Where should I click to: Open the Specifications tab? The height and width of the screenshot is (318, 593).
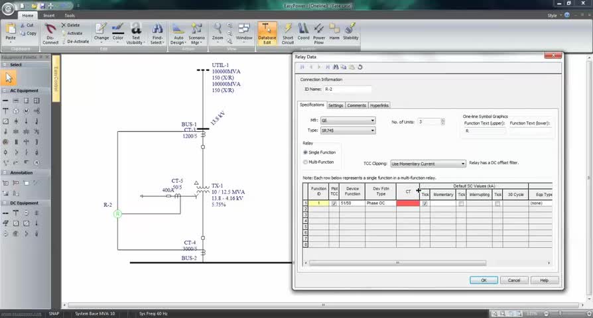coord(312,105)
